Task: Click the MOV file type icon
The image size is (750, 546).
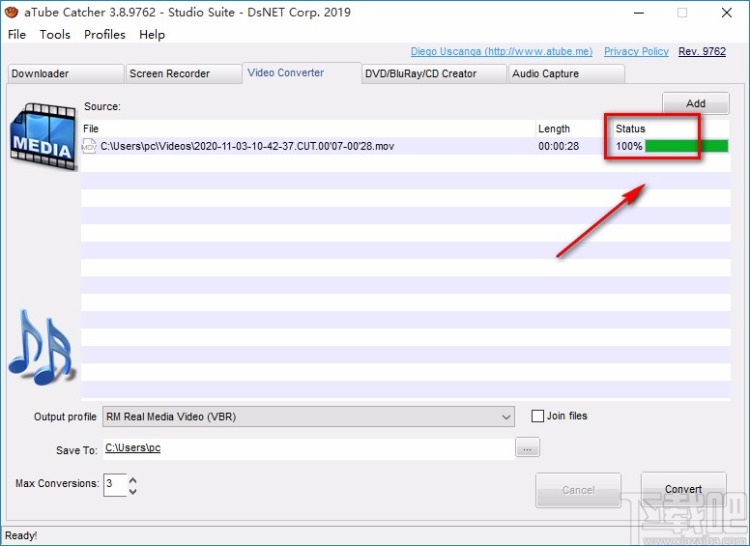Action: [89, 146]
